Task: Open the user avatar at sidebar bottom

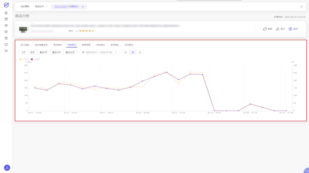Action: [7, 168]
